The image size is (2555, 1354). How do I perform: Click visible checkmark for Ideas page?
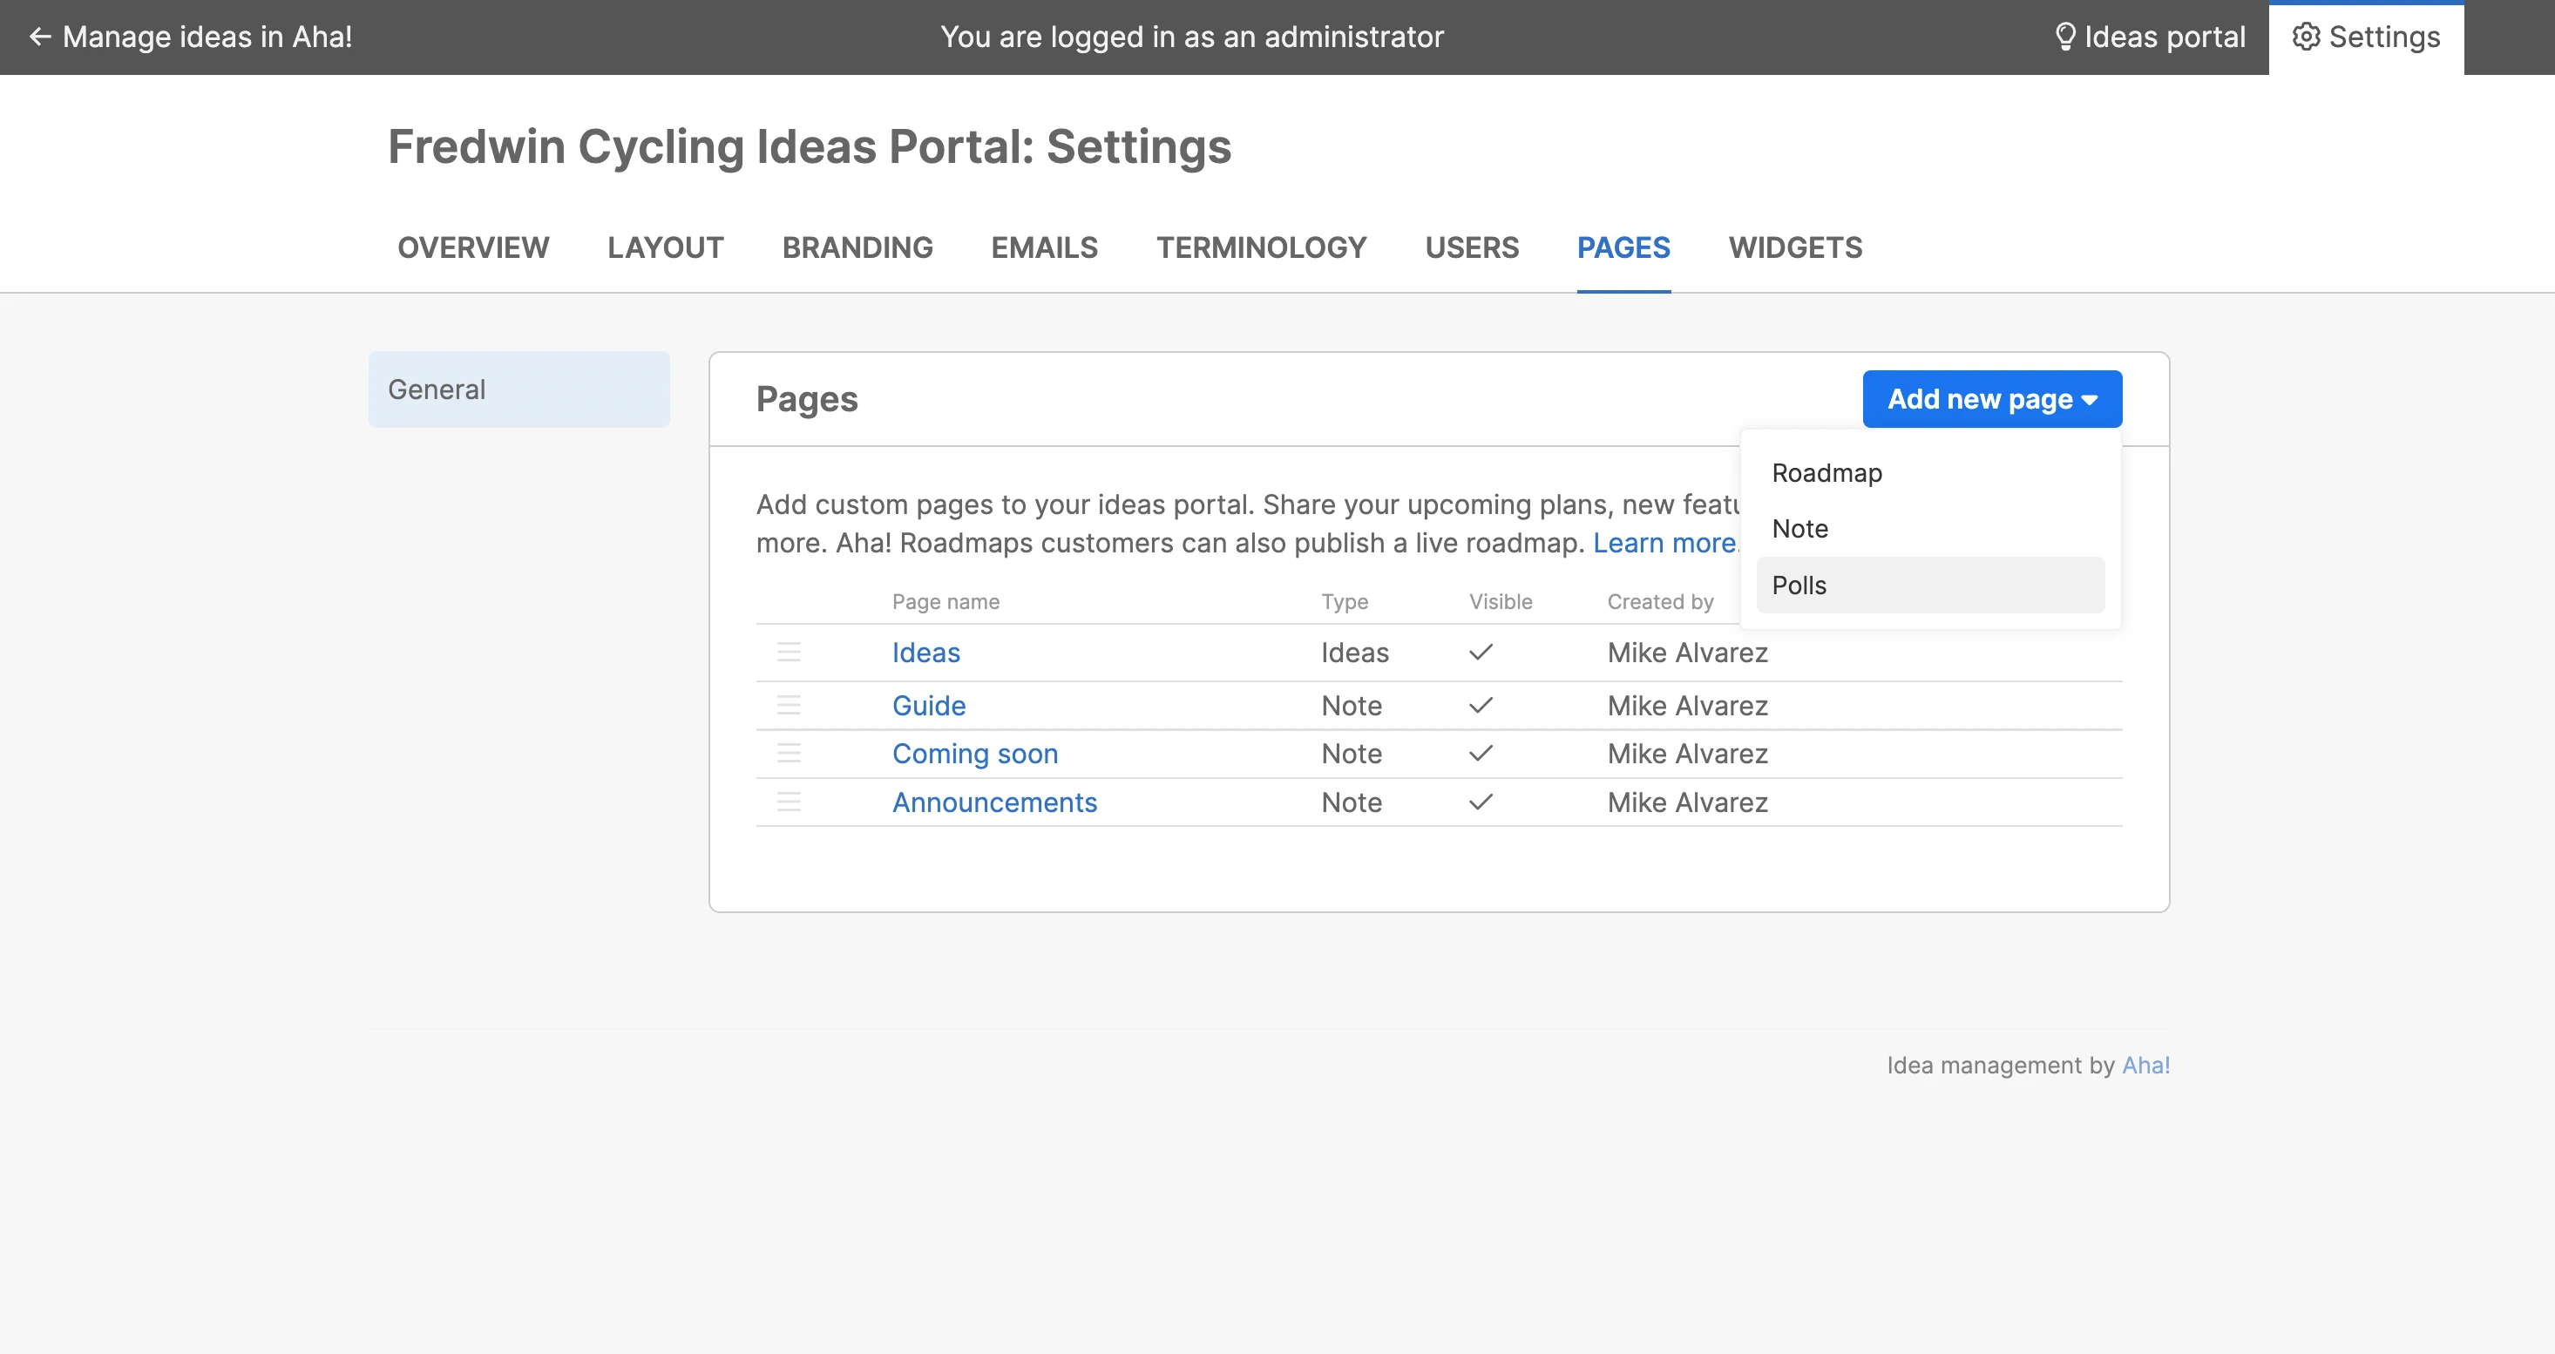(1481, 652)
